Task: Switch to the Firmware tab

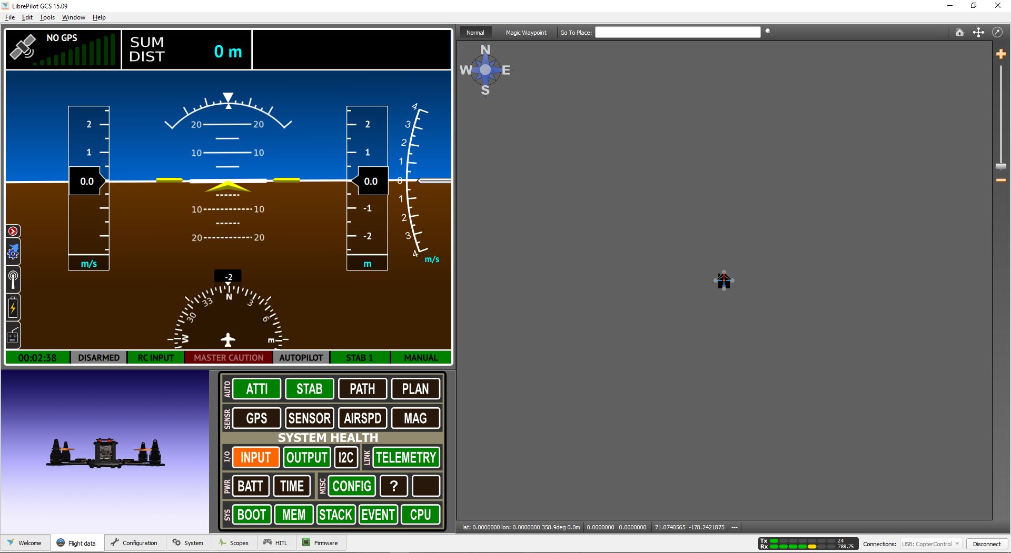Action: (321, 543)
